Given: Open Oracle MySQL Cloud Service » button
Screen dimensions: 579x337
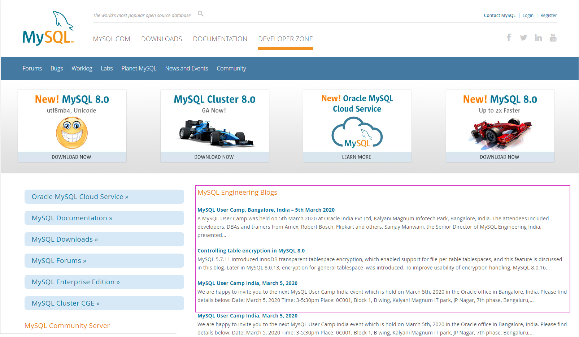Looking at the screenshot, I should pyautogui.click(x=104, y=196).
